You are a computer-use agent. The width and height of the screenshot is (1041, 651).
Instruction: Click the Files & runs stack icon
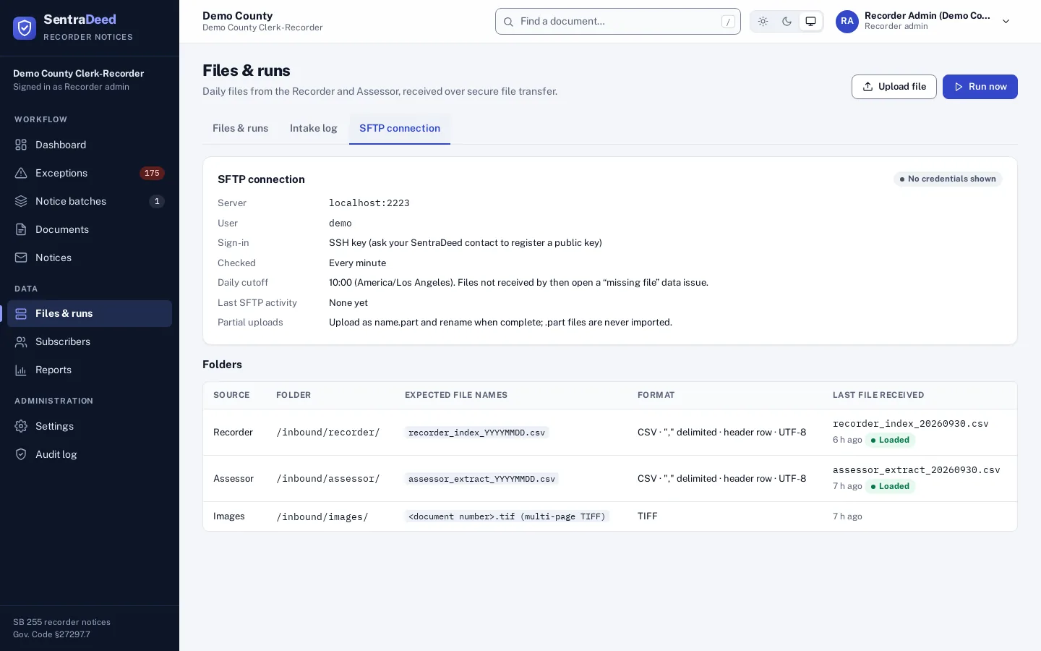(21, 313)
